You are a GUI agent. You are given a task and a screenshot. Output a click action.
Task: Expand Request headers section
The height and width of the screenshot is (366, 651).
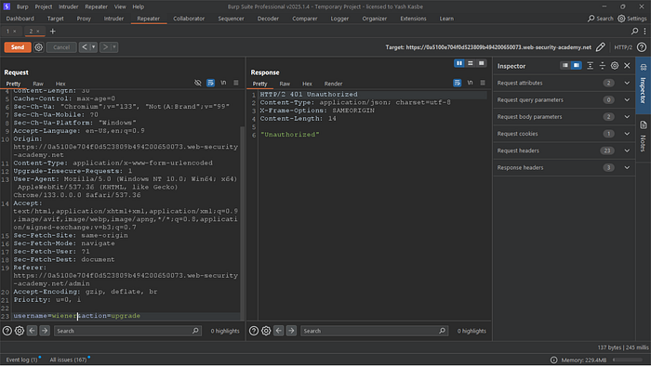point(564,150)
